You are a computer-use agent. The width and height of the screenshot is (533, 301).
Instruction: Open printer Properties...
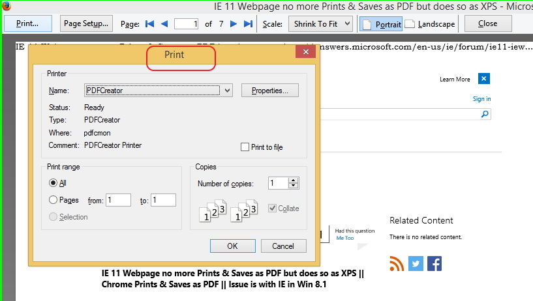tap(270, 91)
